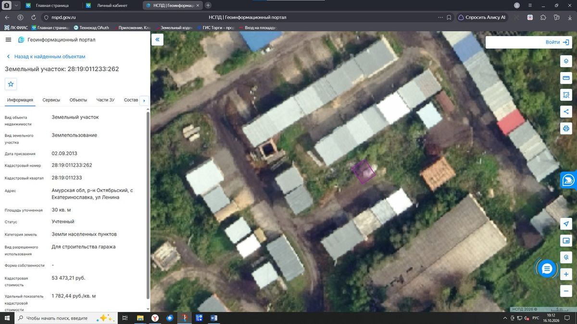Open the map layers tool
The image size is (577, 324).
coord(566,61)
